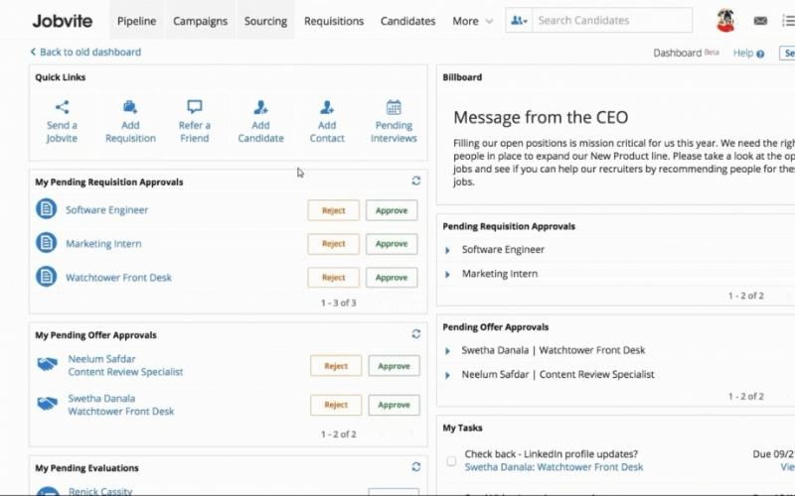
Task: Expand the More menu in navigation
Action: pyautogui.click(x=472, y=21)
